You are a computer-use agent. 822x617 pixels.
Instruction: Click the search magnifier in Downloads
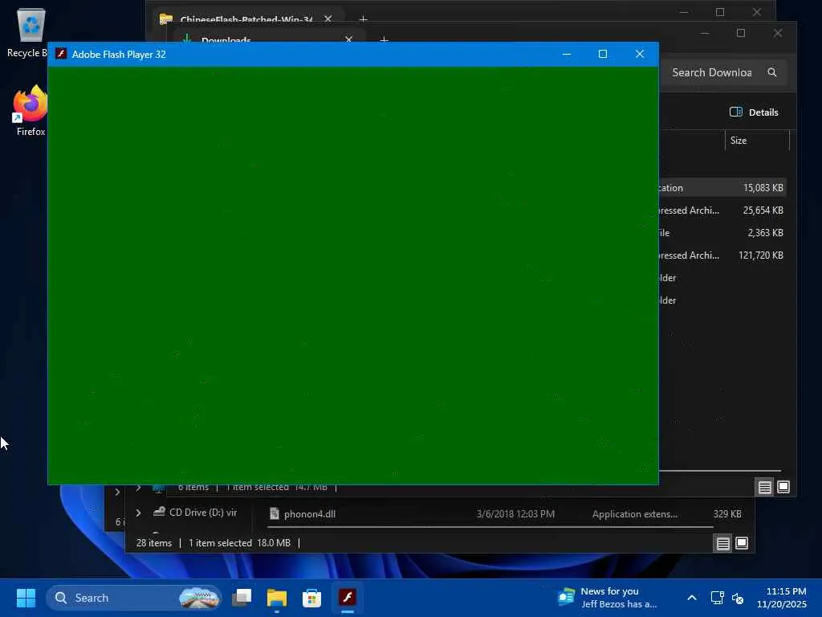pyautogui.click(x=771, y=72)
